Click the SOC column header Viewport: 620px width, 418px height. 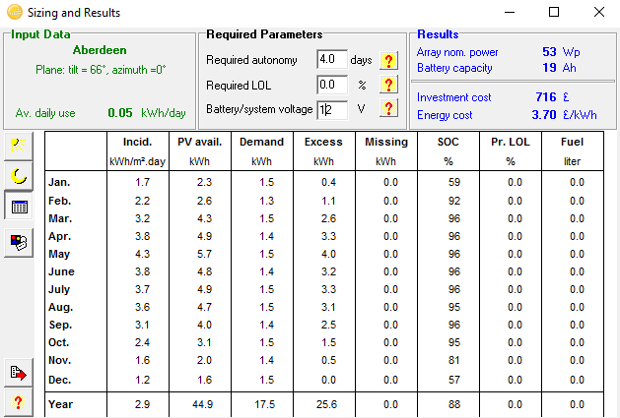[448, 143]
